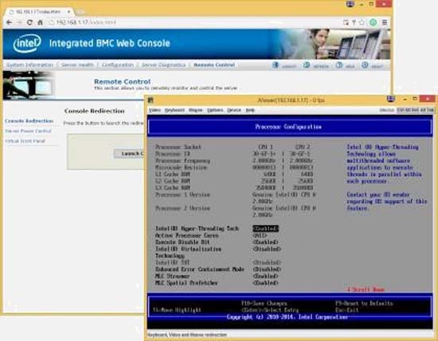Open the browser home page icon
Image resolution: width=438 pixels, height=341 pixels.
tap(40, 22)
